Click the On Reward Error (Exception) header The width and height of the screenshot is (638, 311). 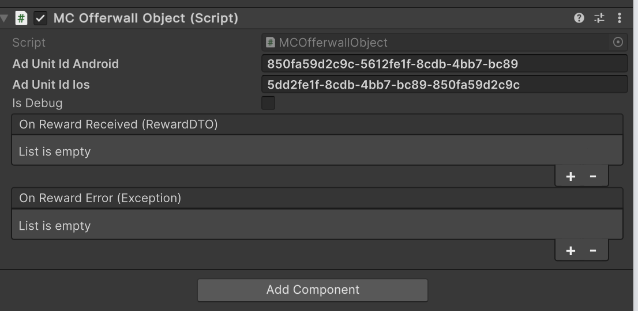(x=100, y=198)
